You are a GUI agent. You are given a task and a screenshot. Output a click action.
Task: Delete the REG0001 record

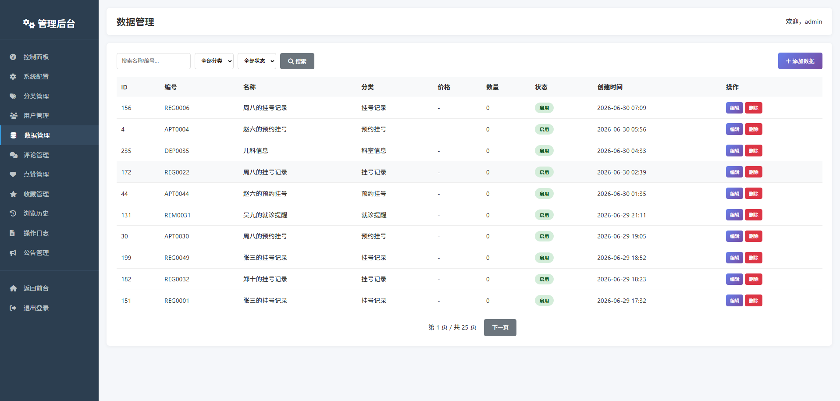coord(754,301)
